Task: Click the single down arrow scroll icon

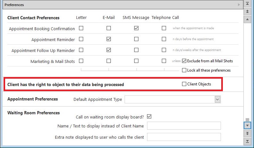Action: pyautogui.click(x=247, y=126)
